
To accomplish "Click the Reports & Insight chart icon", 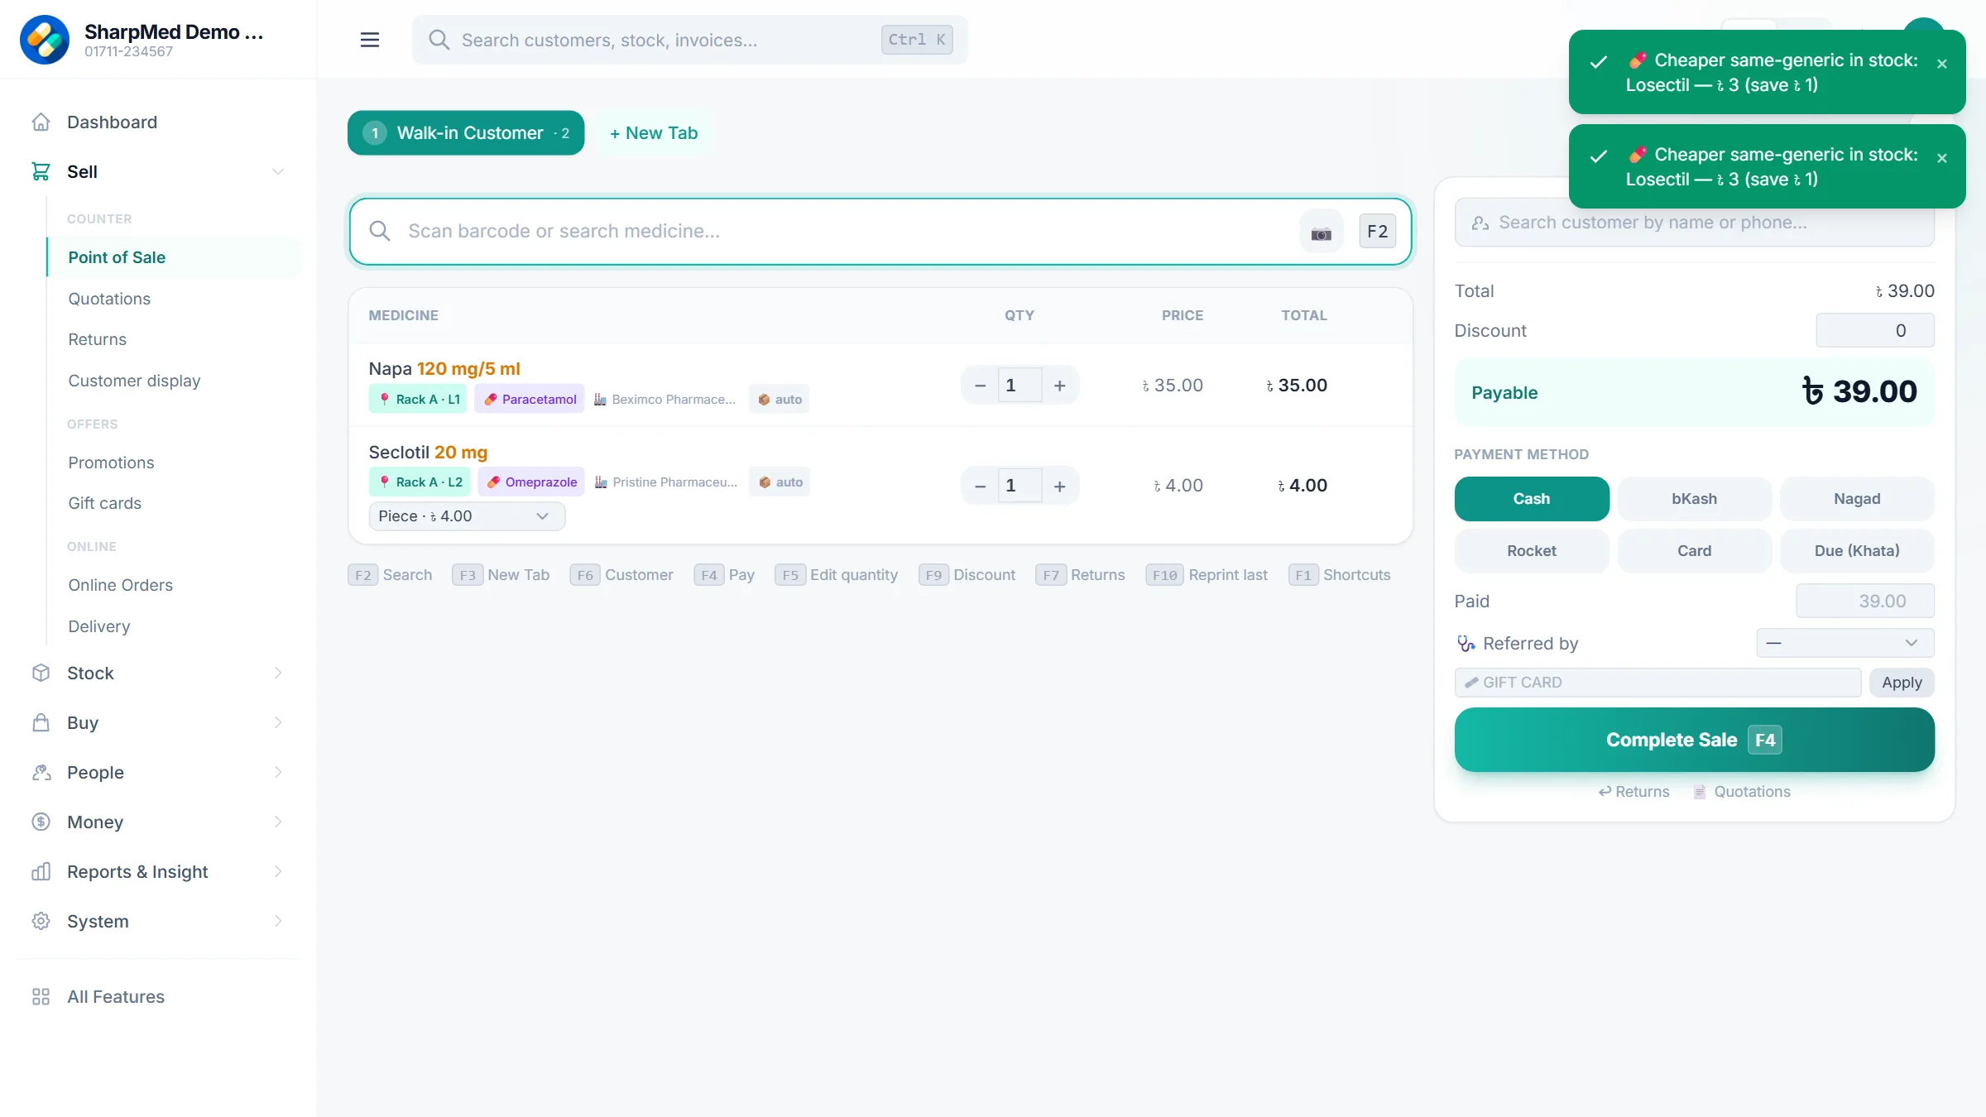I will pyautogui.click(x=41, y=871).
